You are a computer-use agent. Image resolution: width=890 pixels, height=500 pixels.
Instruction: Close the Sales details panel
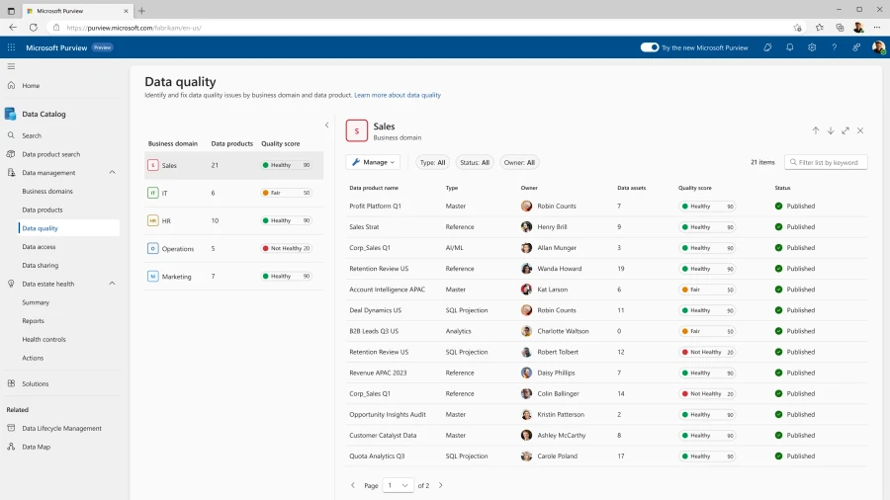click(x=860, y=130)
